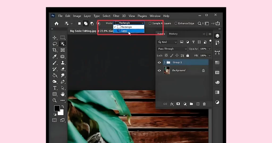Image resolution: width=272 pixels, height=143 pixels.
Task: Open the Kind filter dropdown
Action: (x=167, y=42)
